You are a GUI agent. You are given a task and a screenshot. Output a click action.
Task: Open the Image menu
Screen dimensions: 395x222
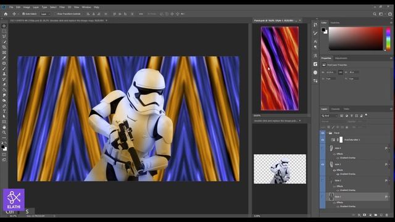click(27, 7)
